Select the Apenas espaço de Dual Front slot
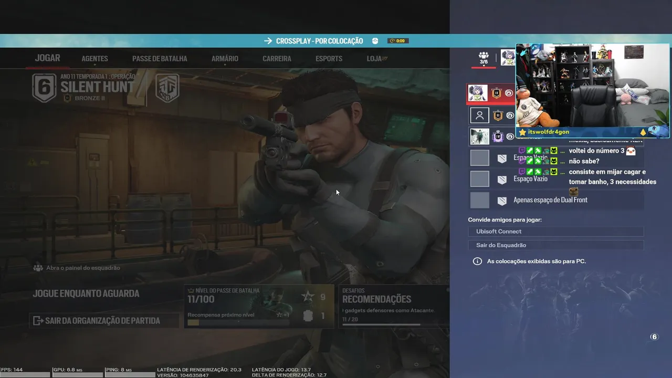Screen dimensions: 672x378 (x=556, y=200)
